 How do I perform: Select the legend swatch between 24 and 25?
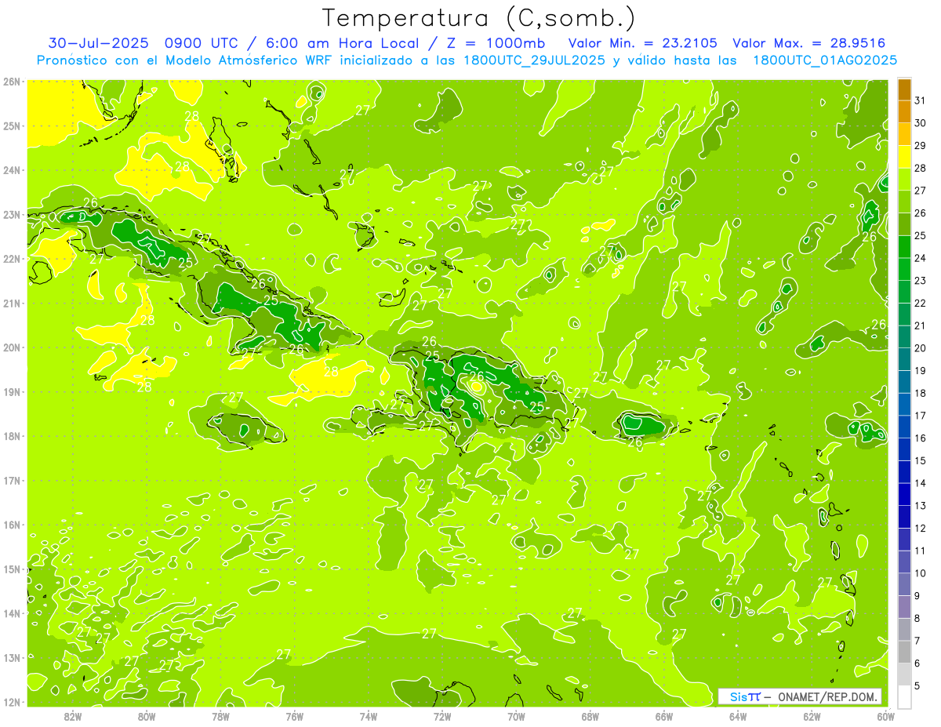[904, 247]
